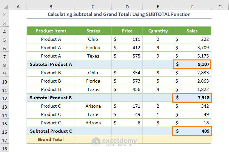229x152 pixels.
Task: Select subtotal cell showing 409
Action: pyautogui.click(x=192, y=131)
